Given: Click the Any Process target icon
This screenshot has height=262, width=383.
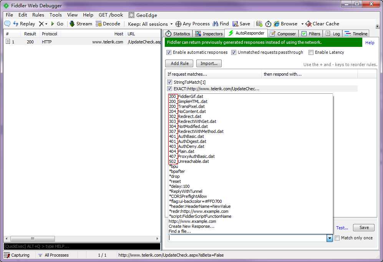Looking at the screenshot, I should [x=179, y=24].
